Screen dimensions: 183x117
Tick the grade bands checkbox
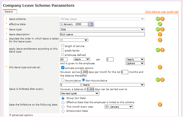pyautogui.click(x=63, y=50)
